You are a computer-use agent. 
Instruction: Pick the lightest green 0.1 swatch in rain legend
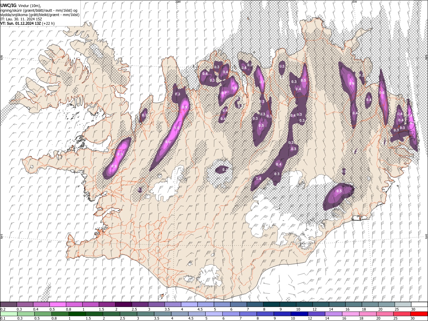9,314
